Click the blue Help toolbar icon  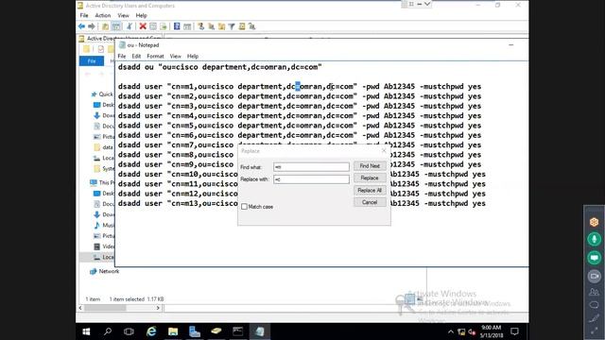click(177, 26)
